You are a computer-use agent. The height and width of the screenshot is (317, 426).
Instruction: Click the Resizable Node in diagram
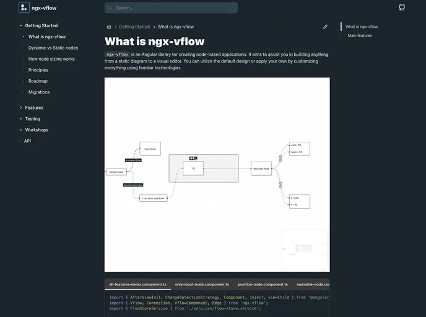(x=261, y=168)
